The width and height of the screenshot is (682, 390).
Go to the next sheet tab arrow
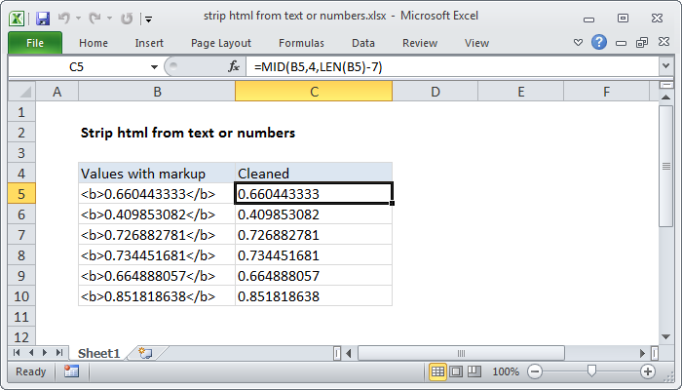(x=45, y=353)
